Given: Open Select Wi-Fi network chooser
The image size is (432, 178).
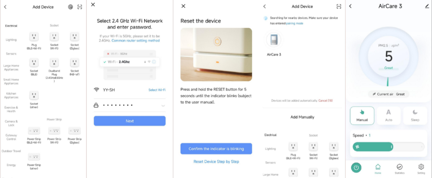Looking at the screenshot, I should pos(157,90).
